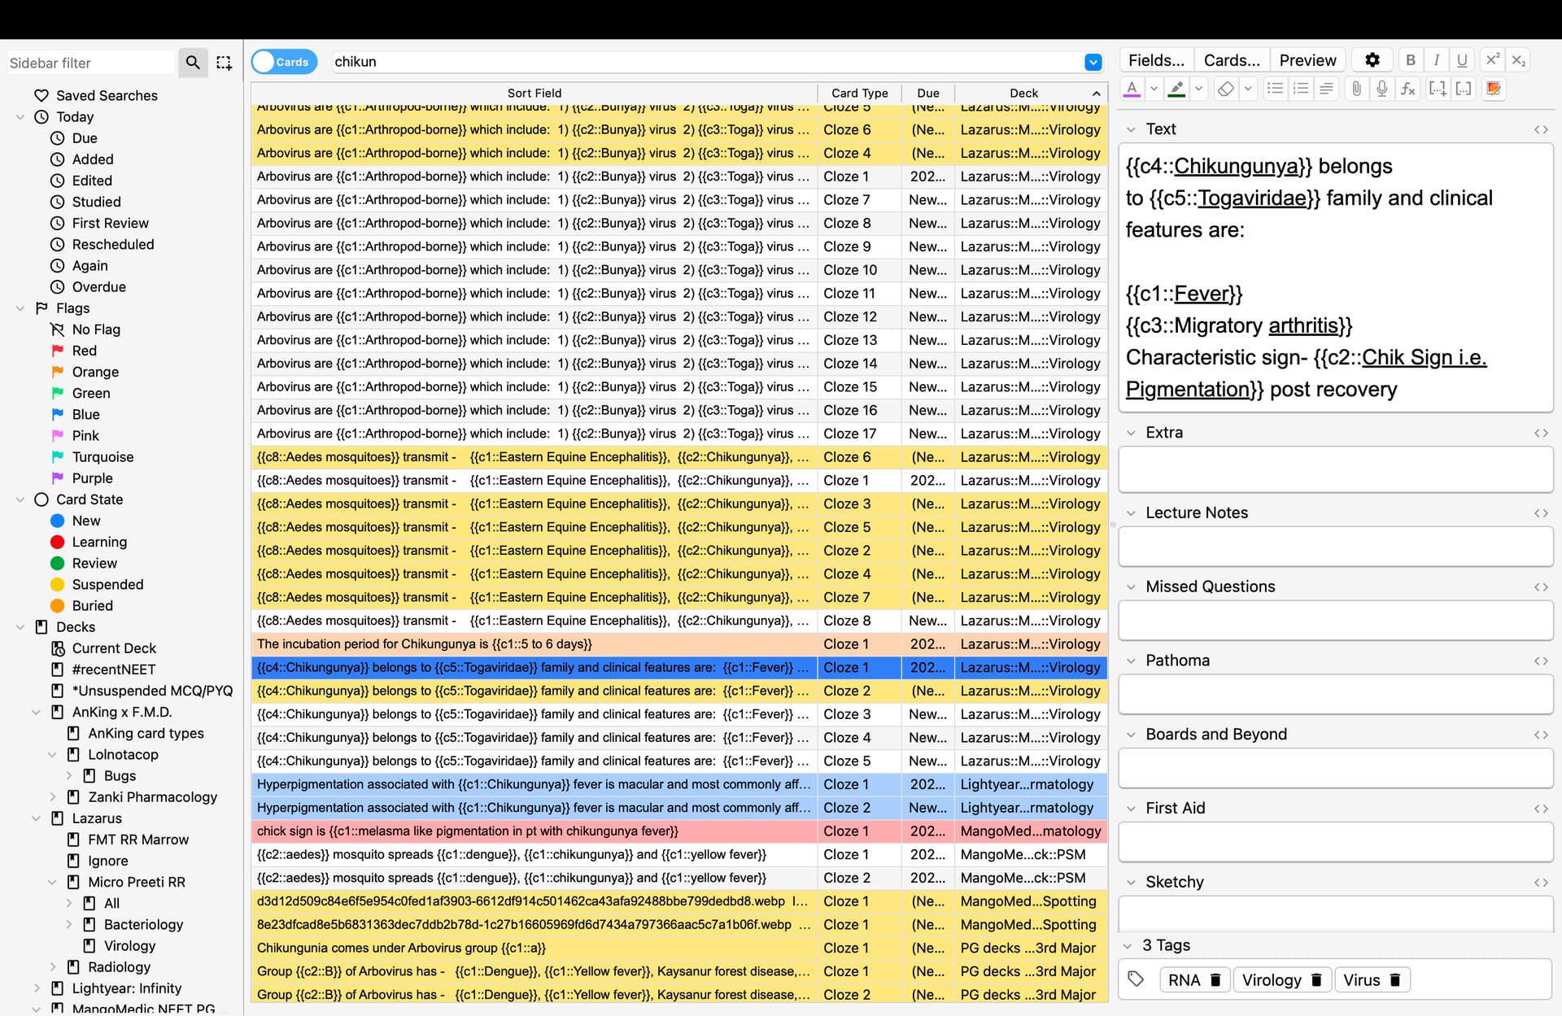Toggle bold text formatting
The height and width of the screenshot is (1016, 1562).
1411,60
